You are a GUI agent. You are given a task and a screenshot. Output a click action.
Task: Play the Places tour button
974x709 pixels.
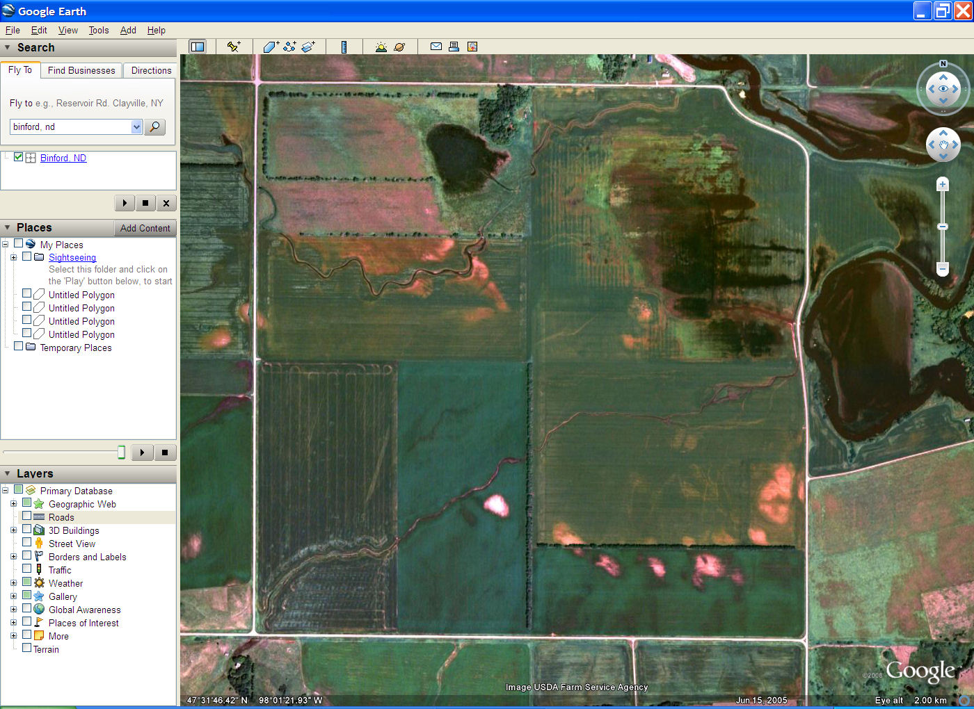(142, 453)
